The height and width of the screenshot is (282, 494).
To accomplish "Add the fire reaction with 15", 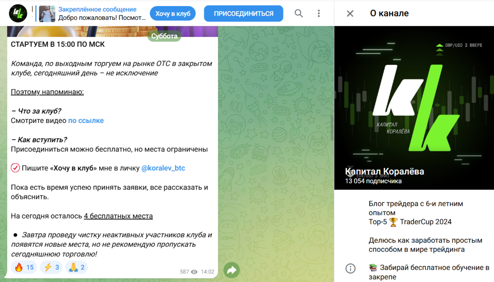I will (x=24, y=267).
